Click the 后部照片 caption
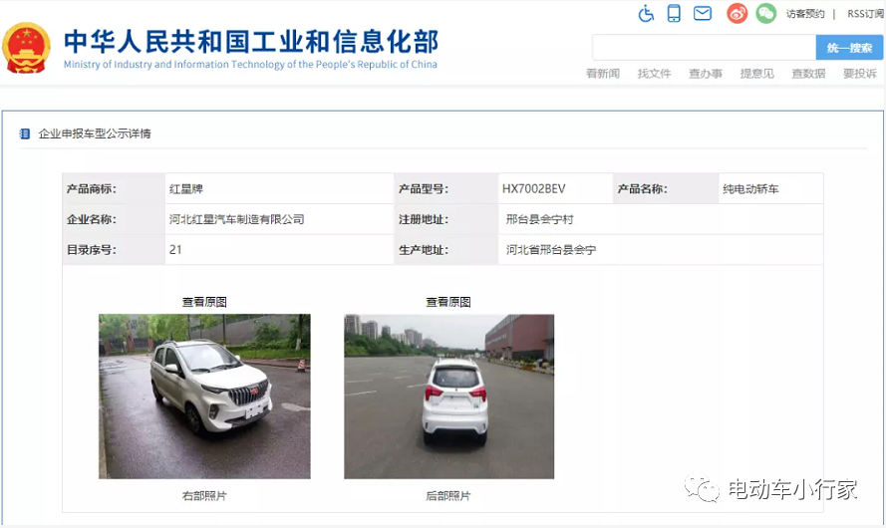Image resolution: width=886 pixels, height=528 pixels. (448, 496)
